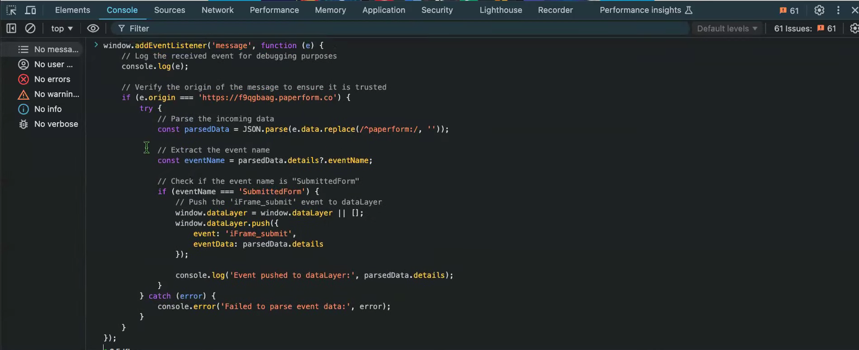Select the No errors filter
This screenshot has height=350, width=859.
(52, 79)
